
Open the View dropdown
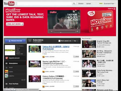point(76,41)
